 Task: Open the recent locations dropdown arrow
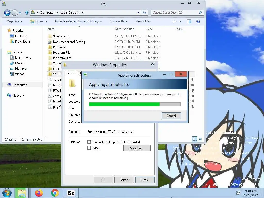point(20,13)
